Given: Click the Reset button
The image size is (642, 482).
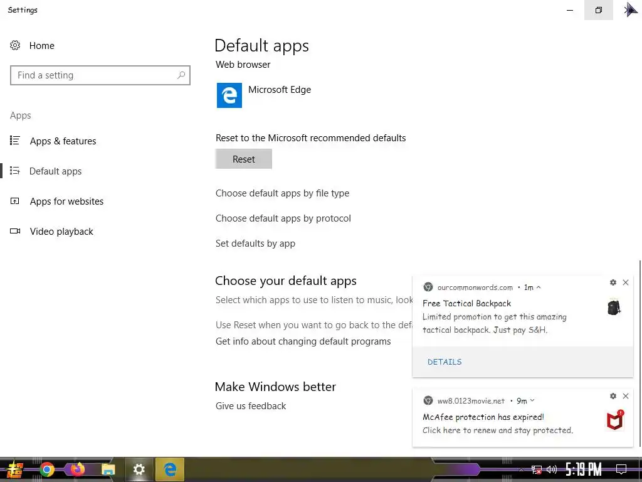Looking at the screenshot, I should point(244,159).
